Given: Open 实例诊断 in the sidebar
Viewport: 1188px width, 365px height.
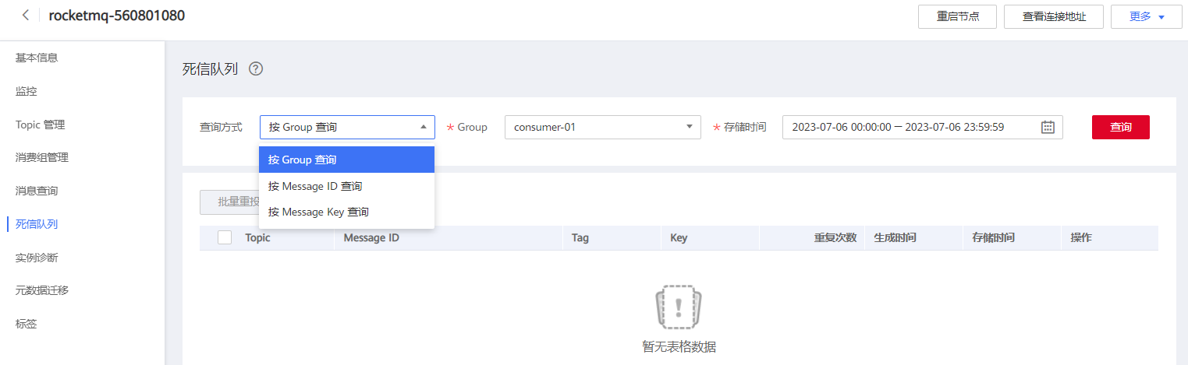Looking at the screenshot, I should tap(37, 258).
